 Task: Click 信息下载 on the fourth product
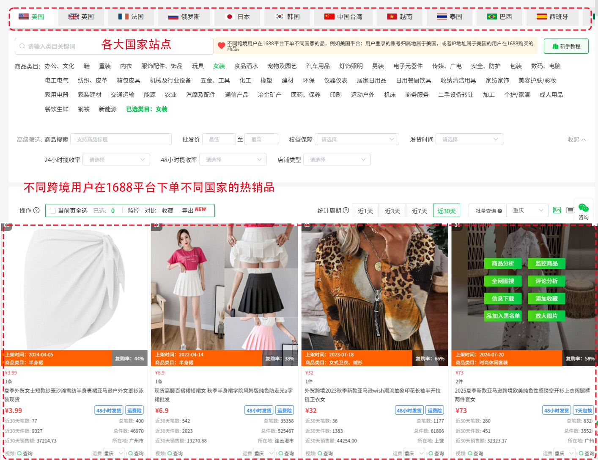tap(503, 298)
